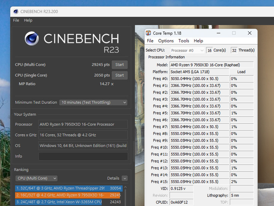The height and width of the screenshot is (206, 274).
Task: Click the Core Temp window icon
Action: point(148,33)
